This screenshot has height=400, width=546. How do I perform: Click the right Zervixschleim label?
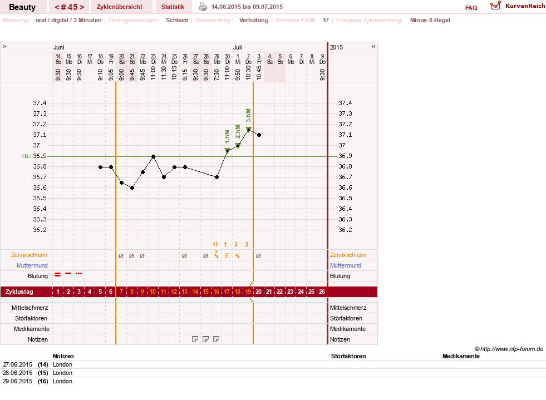(348, 255)
